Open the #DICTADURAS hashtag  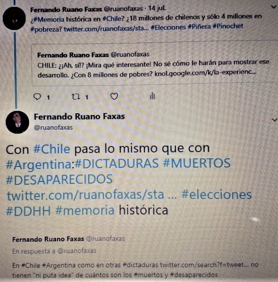tap(117, 163)
